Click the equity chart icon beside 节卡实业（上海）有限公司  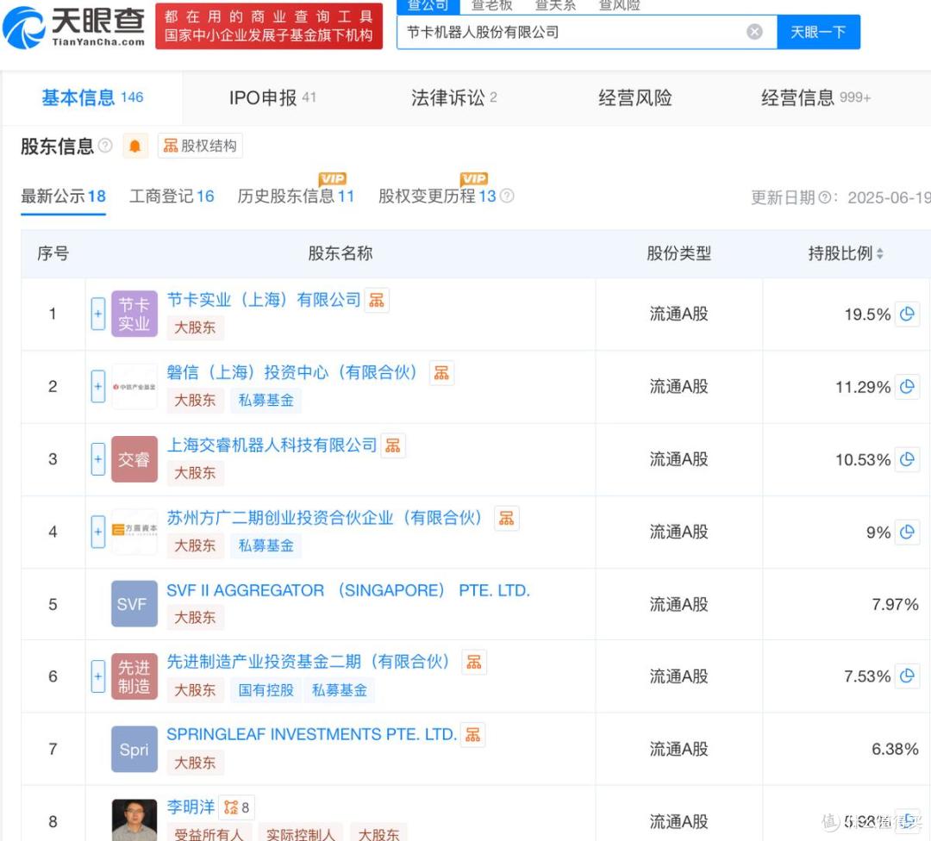click(x=377, y=300)
